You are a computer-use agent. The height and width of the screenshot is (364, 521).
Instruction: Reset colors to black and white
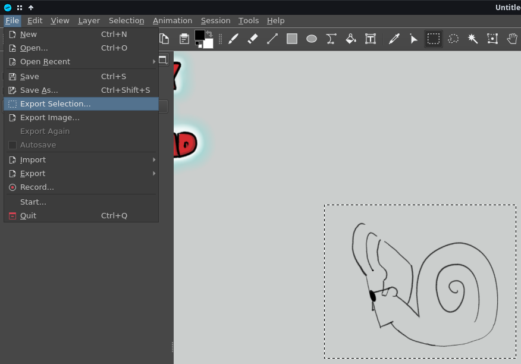198,45
